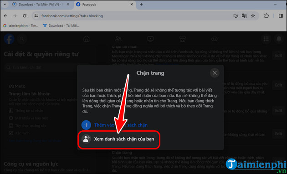Open the Friends icon in top navigation

pos(118,39)
